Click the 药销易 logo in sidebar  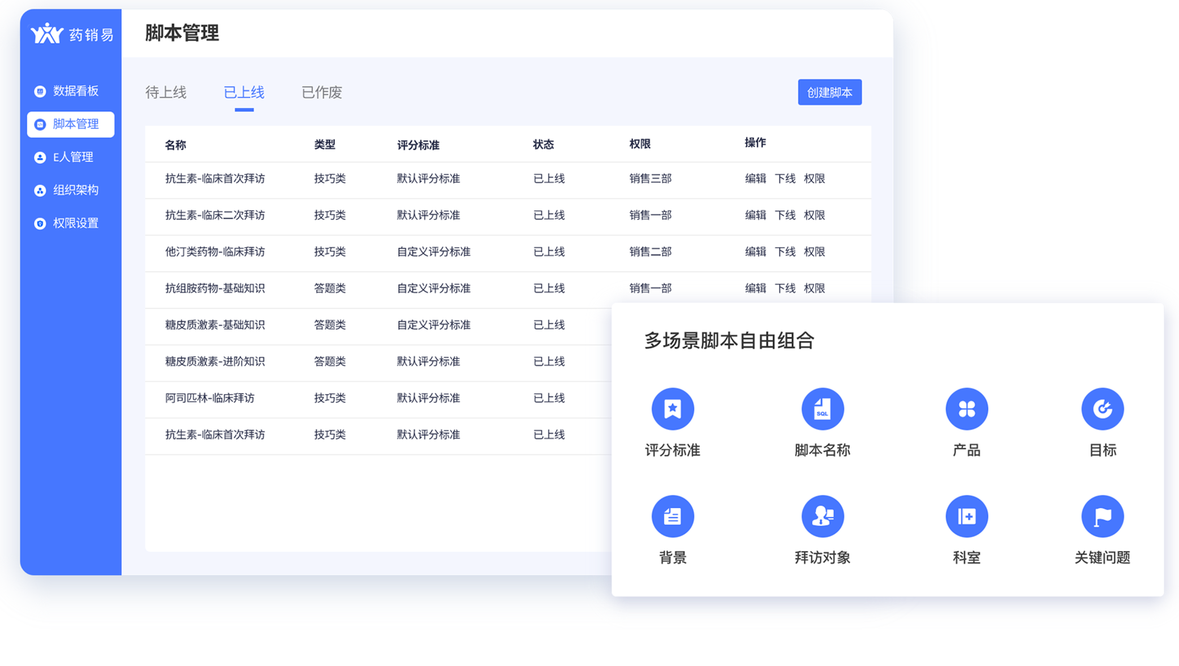(71, 34)
